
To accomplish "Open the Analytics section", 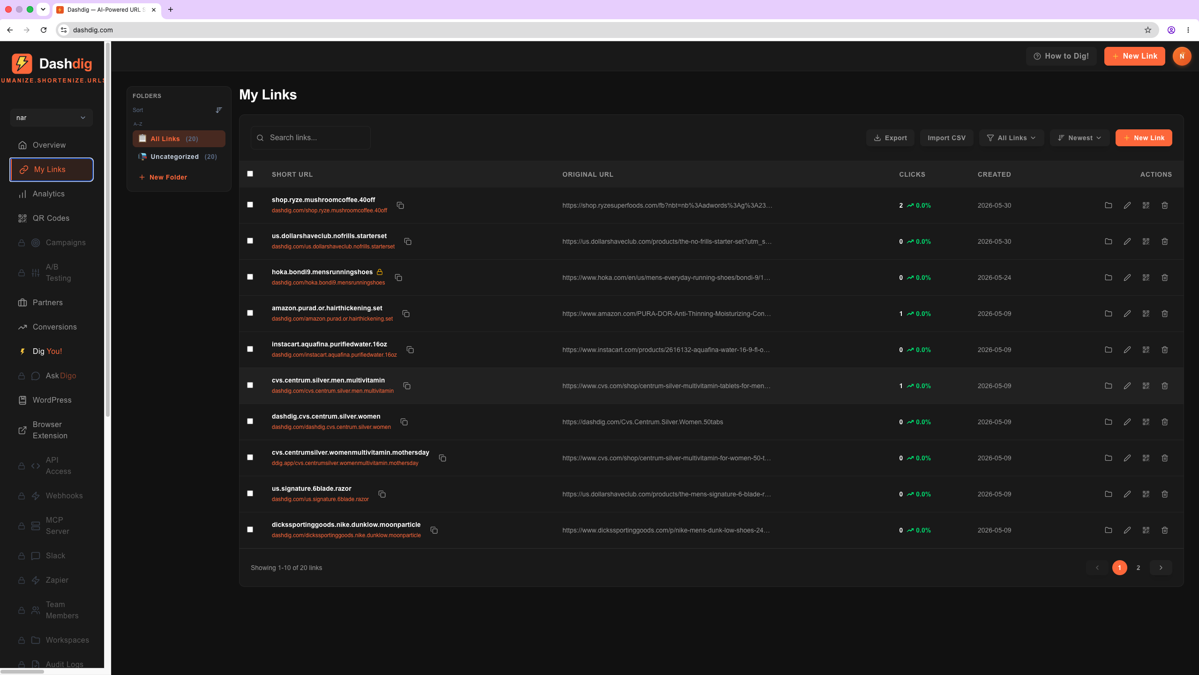I will click(52, 194).
